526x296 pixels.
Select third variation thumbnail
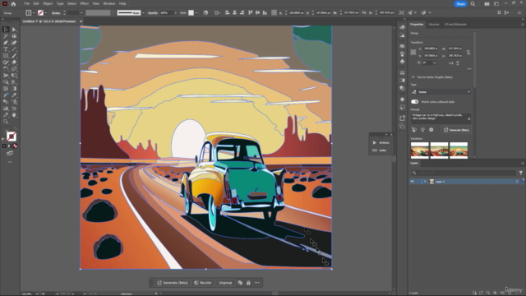click(459, 150)
